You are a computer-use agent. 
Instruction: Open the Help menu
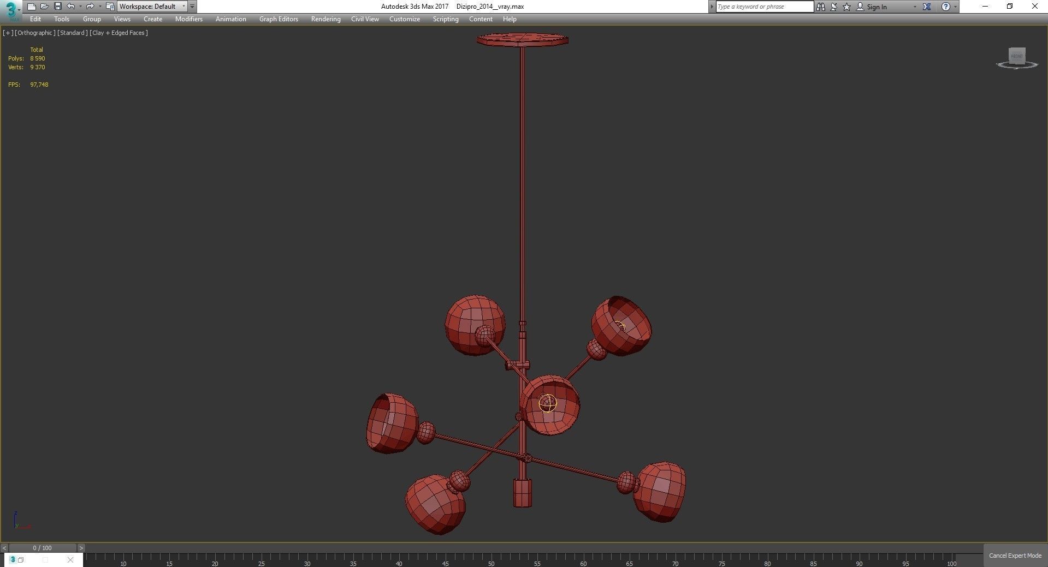(x=510, y=19)
